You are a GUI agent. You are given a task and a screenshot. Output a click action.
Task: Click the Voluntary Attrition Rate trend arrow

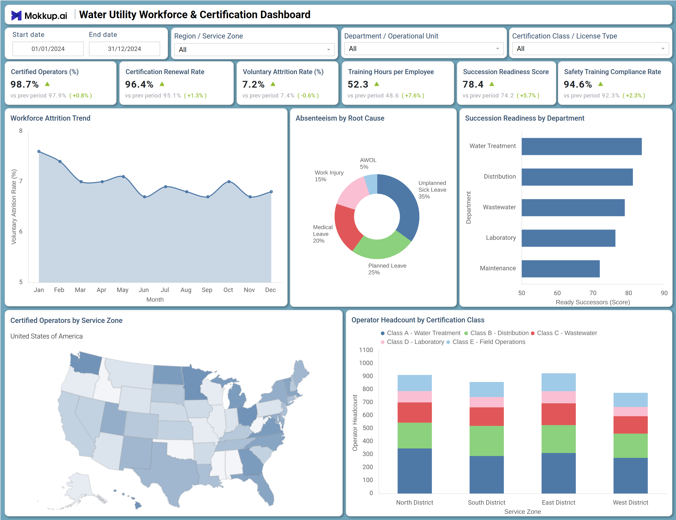point(273,84)
